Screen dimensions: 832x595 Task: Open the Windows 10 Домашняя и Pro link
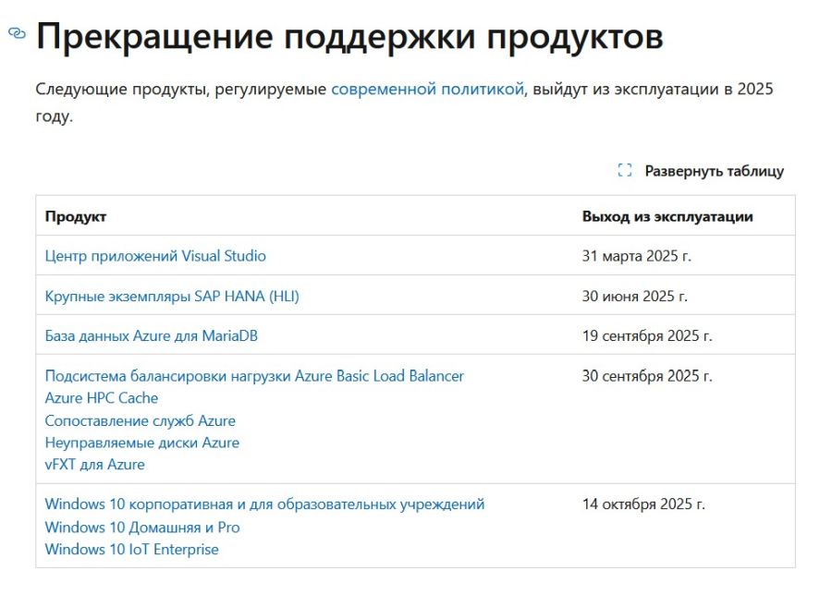(142, 528)
